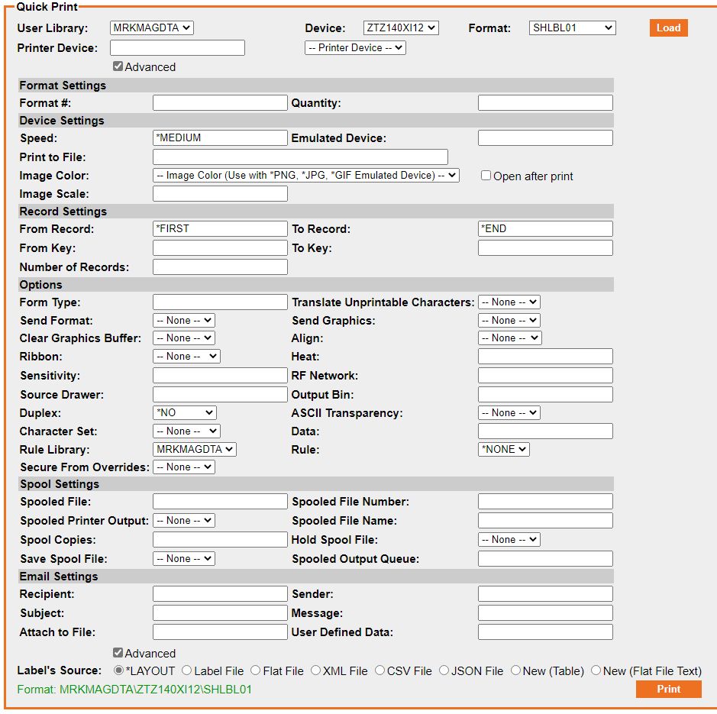Click the orange Load button
Screen dimensions: 717x714
(x=668, y=28)
